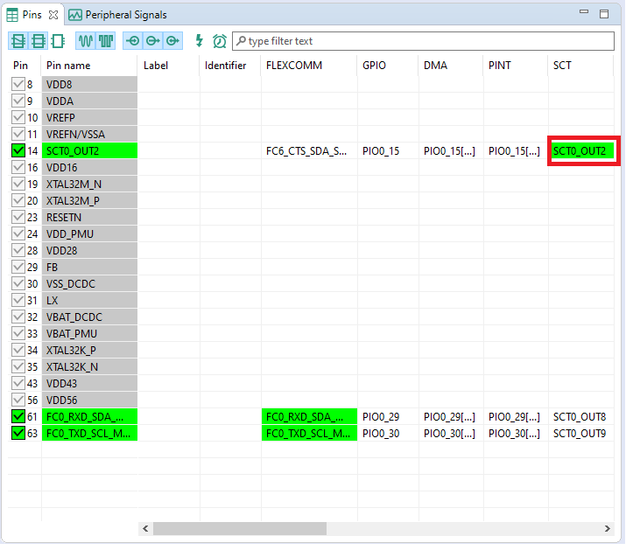The width and height of the screenshot is (626, 557).
Task: Toggle the analog sine-wave filter icon
Action: (x=86, y=41)
